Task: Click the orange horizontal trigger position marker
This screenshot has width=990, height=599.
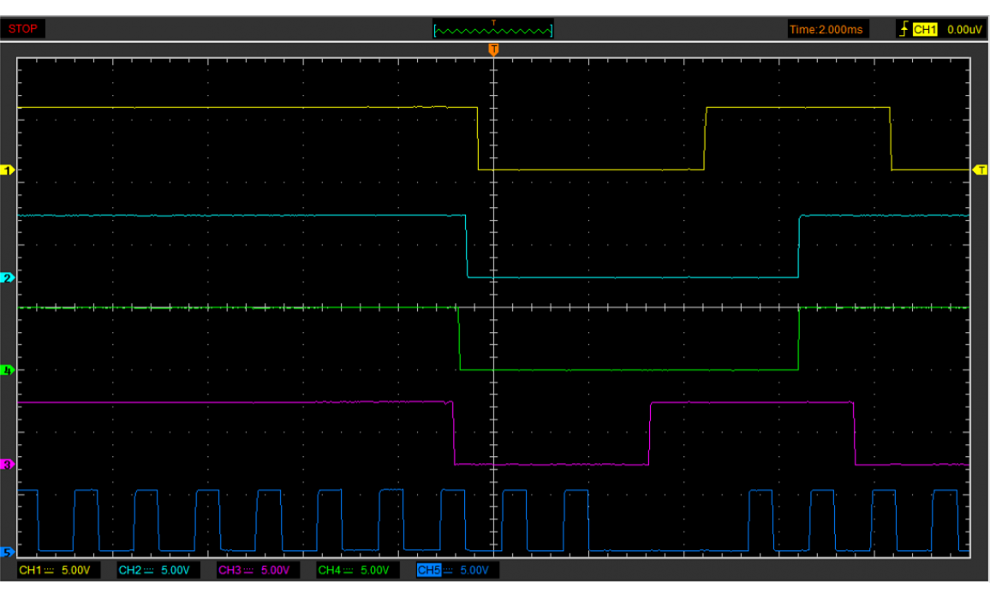Action: click(493, 50)
